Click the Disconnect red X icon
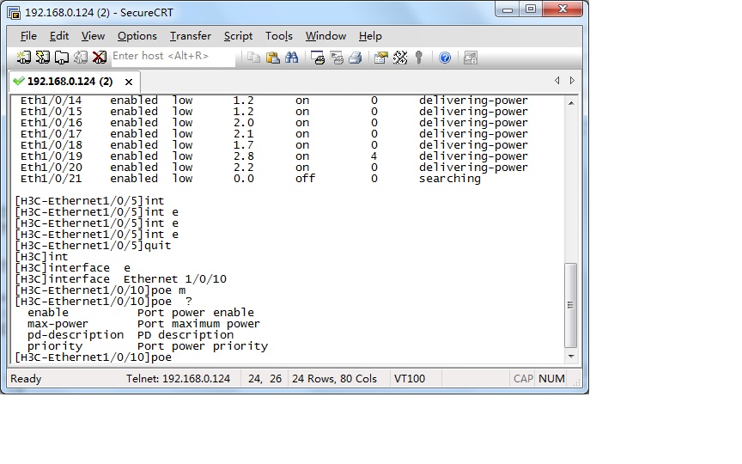742x464 pixels. pos(100,58)
